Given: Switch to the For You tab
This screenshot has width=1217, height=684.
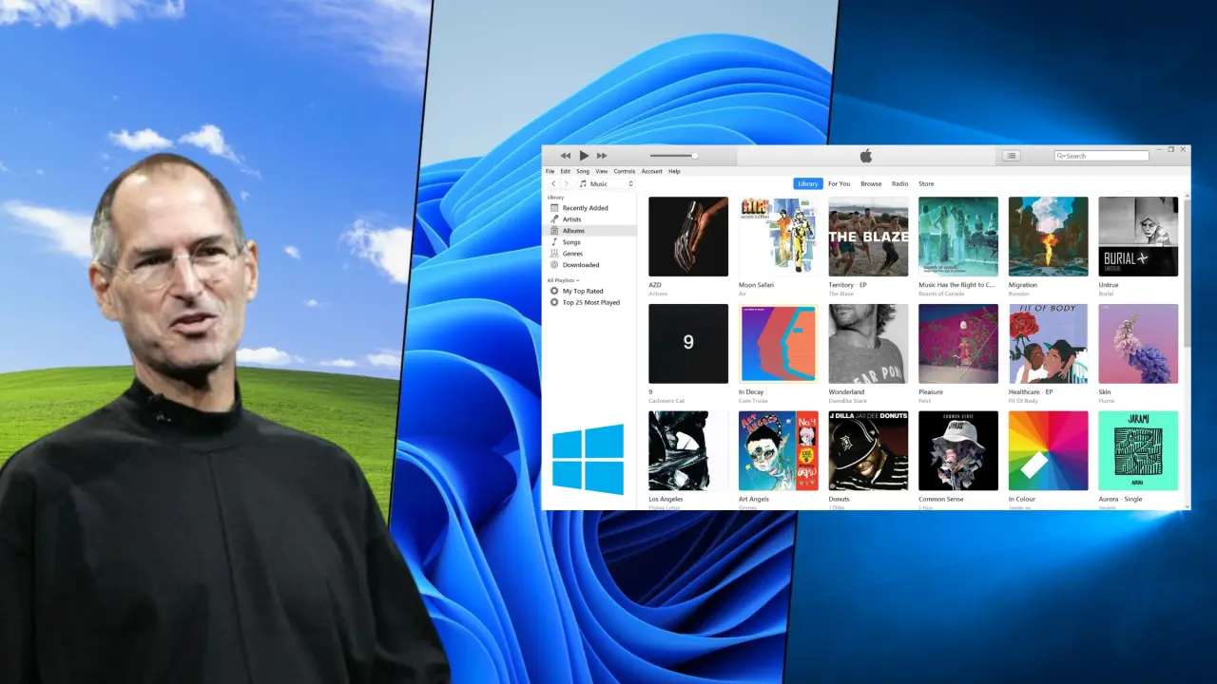Looking at the screenshot, I should click(839, 183).
